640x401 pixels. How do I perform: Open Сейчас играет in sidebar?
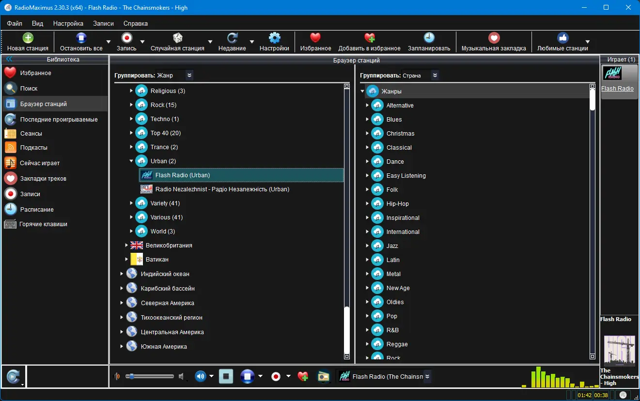coord(54,163)
